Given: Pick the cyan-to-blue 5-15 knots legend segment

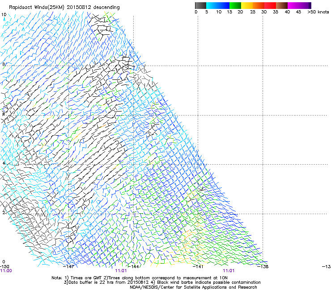Looking at the screenshot, I should point(218,5).
